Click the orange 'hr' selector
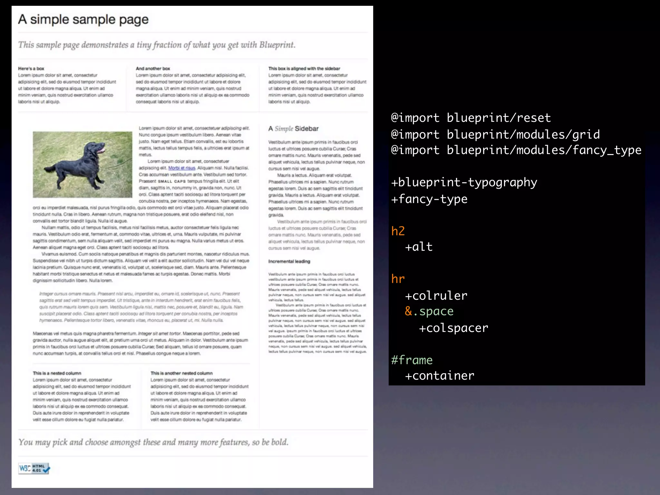This screenshot has height=495, width=660. [x=398, y=279]
